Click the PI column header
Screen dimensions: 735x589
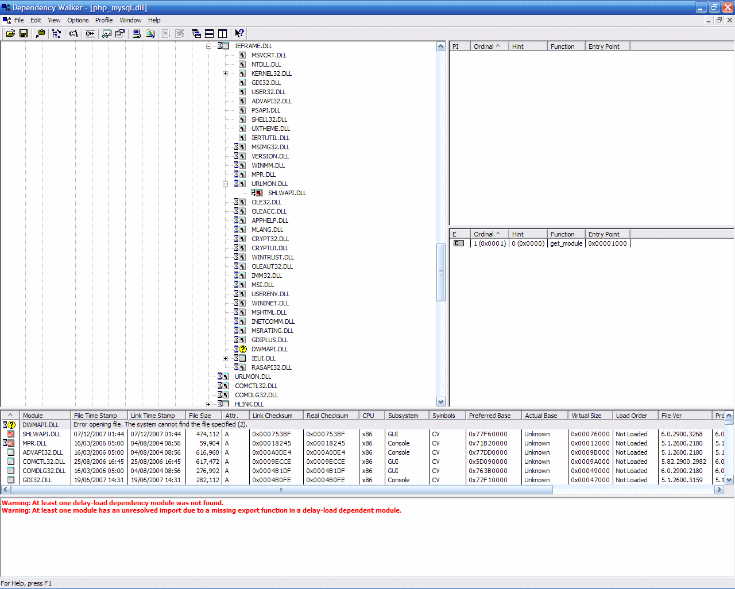459,46
